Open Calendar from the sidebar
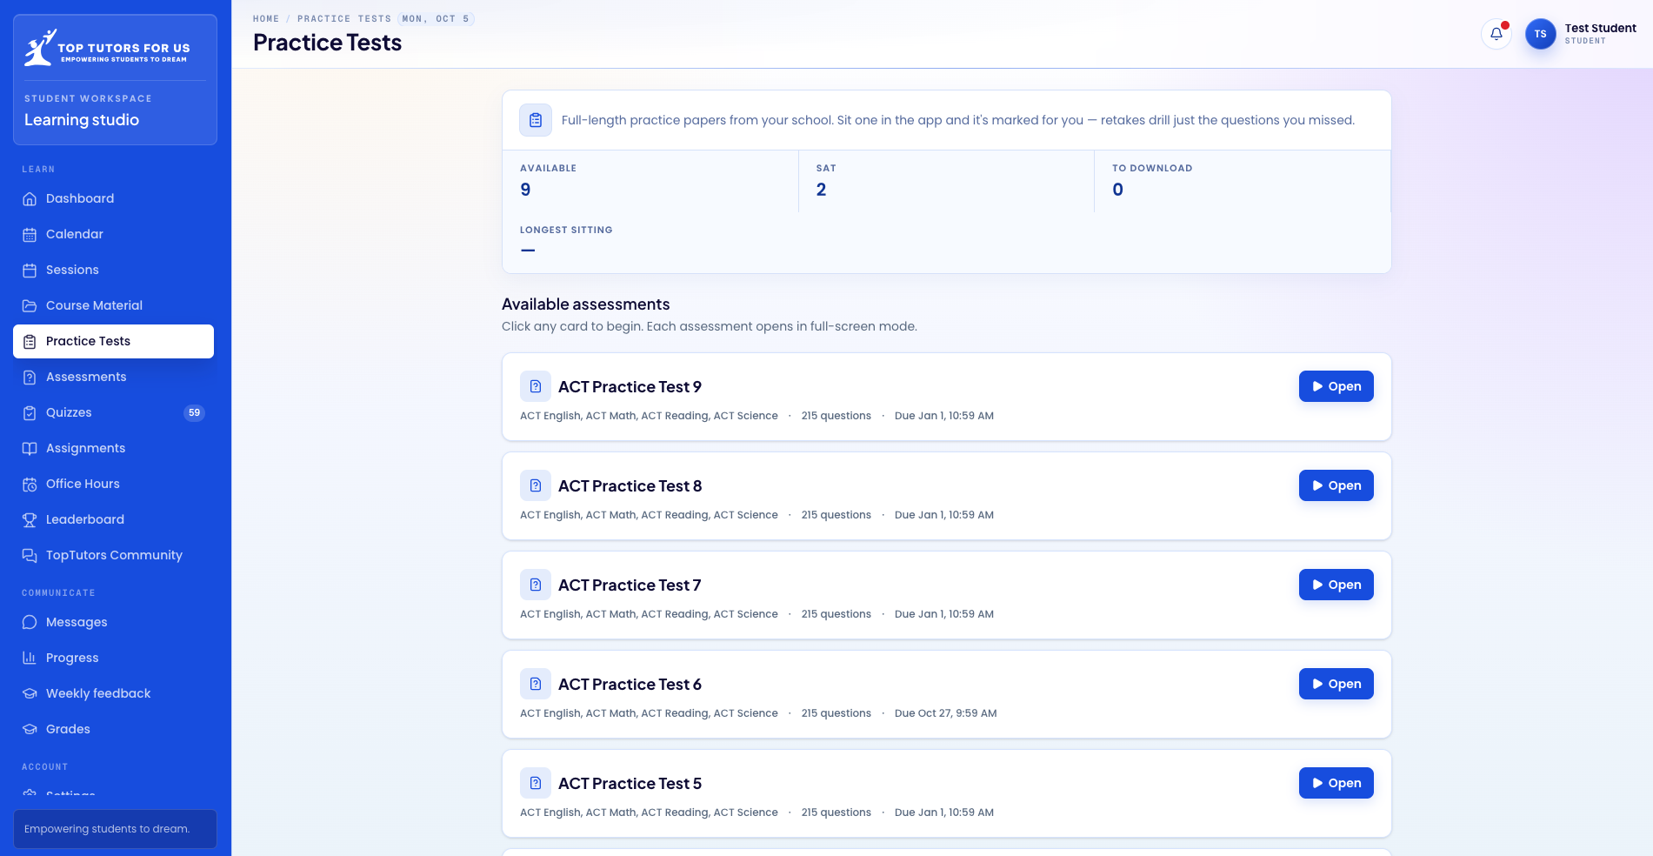 pyautogui.click(x=113, y=235)
